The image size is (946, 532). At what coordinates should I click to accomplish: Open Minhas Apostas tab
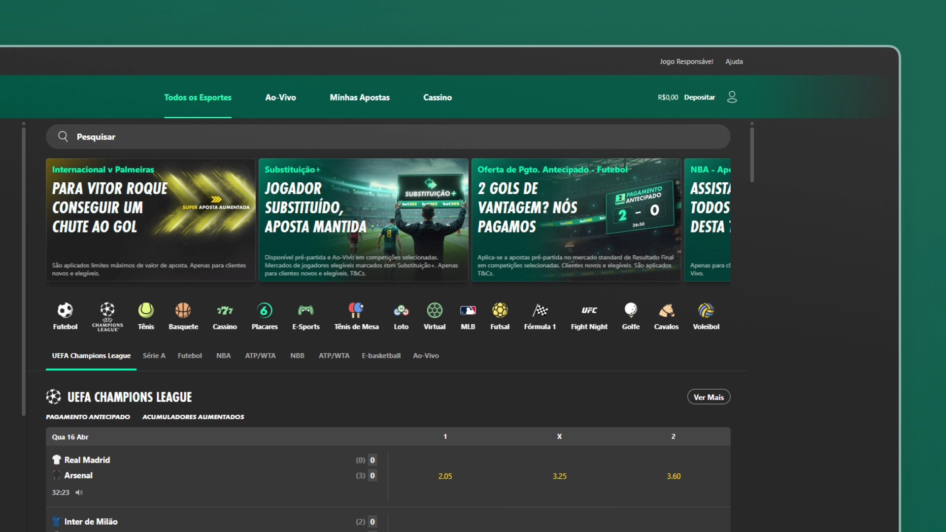click(360, 98)
